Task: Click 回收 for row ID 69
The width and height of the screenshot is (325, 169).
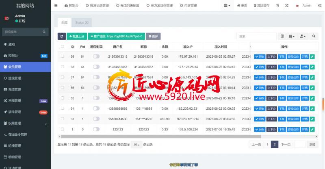Action: pyautogui.click(x=260, y=56)
